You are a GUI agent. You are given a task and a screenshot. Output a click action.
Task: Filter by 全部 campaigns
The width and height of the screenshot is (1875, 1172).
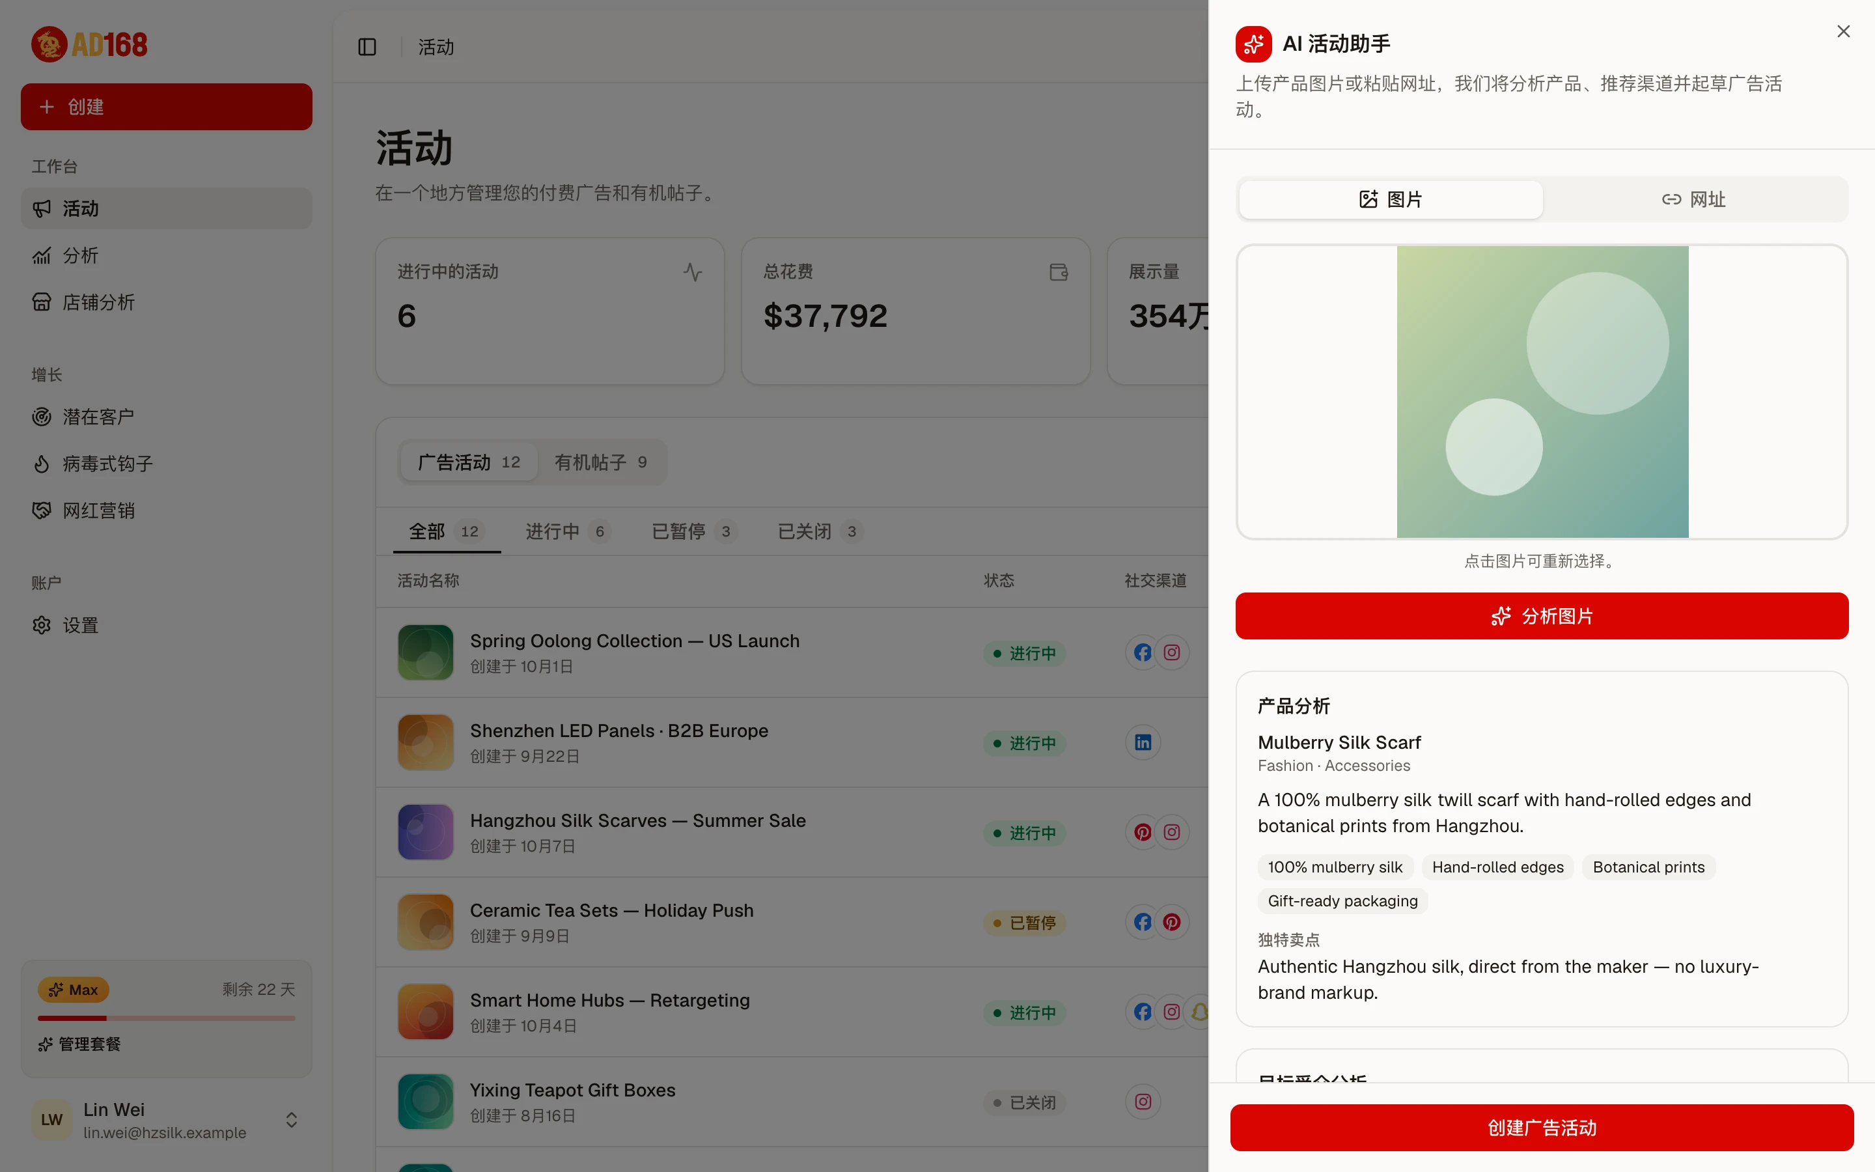tap(446, 532)
